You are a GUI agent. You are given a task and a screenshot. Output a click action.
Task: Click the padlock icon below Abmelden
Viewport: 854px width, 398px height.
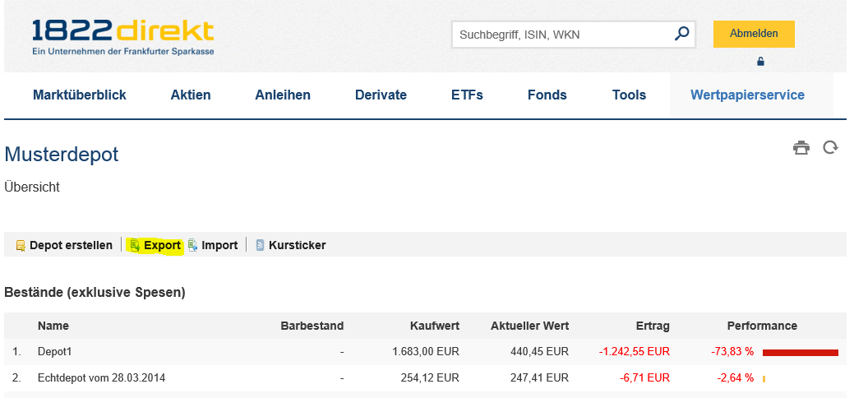760,62
